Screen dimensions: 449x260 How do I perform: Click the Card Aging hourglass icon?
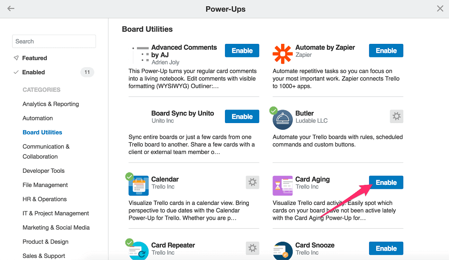pos(282,186)
